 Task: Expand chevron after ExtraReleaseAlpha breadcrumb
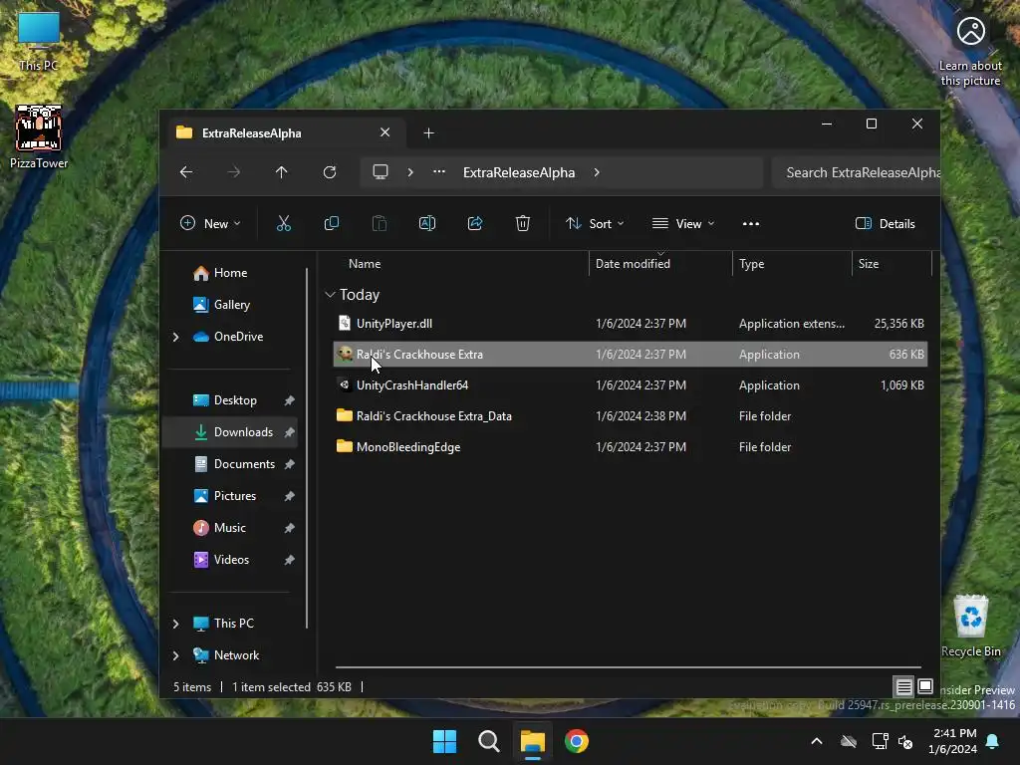(597, 172)
